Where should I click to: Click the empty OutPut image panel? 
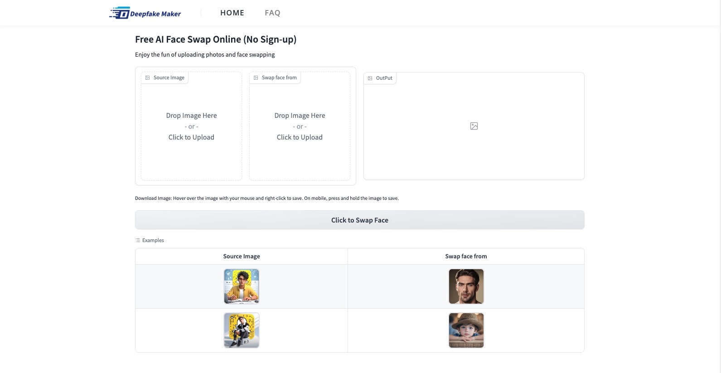[474, 150]
